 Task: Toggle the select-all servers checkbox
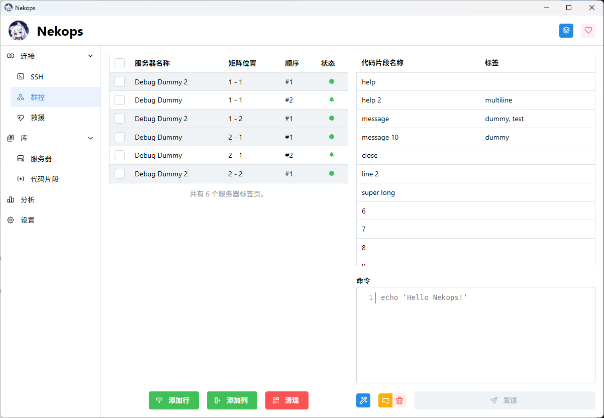tap(120, 63)
